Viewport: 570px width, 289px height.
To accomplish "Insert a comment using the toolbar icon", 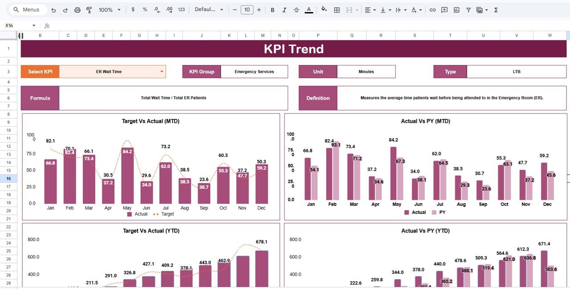I will 444,9.
